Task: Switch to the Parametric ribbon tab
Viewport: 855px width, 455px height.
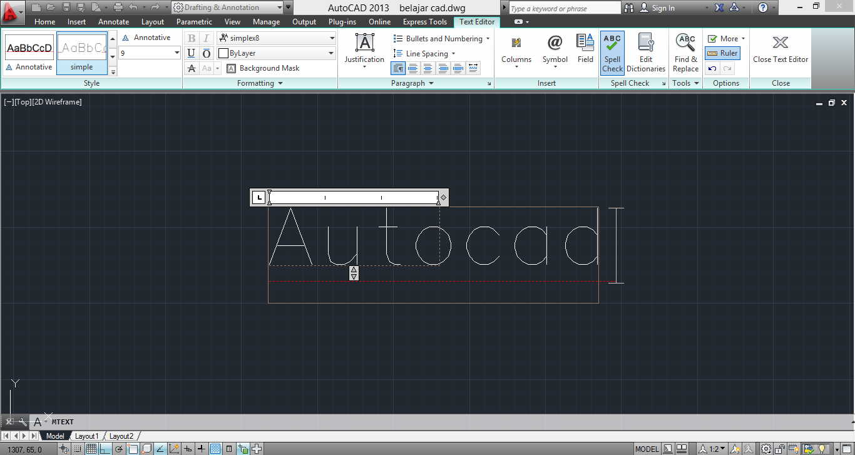Action: [194, 22]
